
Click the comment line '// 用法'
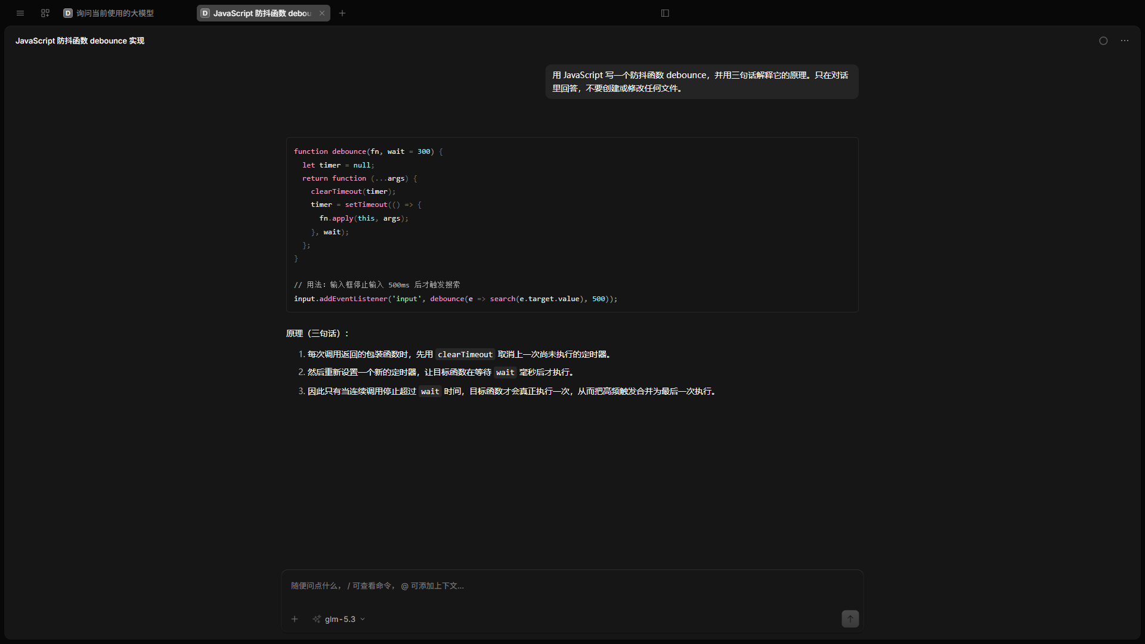(377, 285)
